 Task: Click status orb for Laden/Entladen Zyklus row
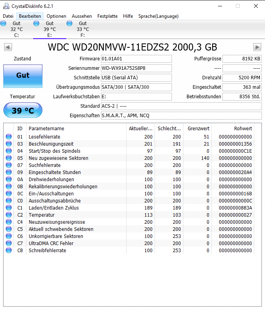pyautogui.click(x=9, y=208)
